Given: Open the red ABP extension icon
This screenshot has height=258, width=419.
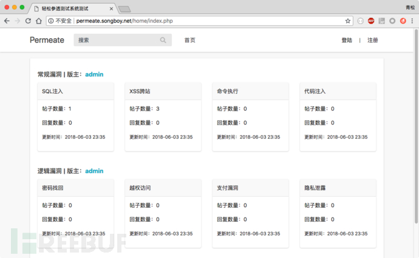Looking at the screenshot, I should pyautogui.click(x=371, y=21).
